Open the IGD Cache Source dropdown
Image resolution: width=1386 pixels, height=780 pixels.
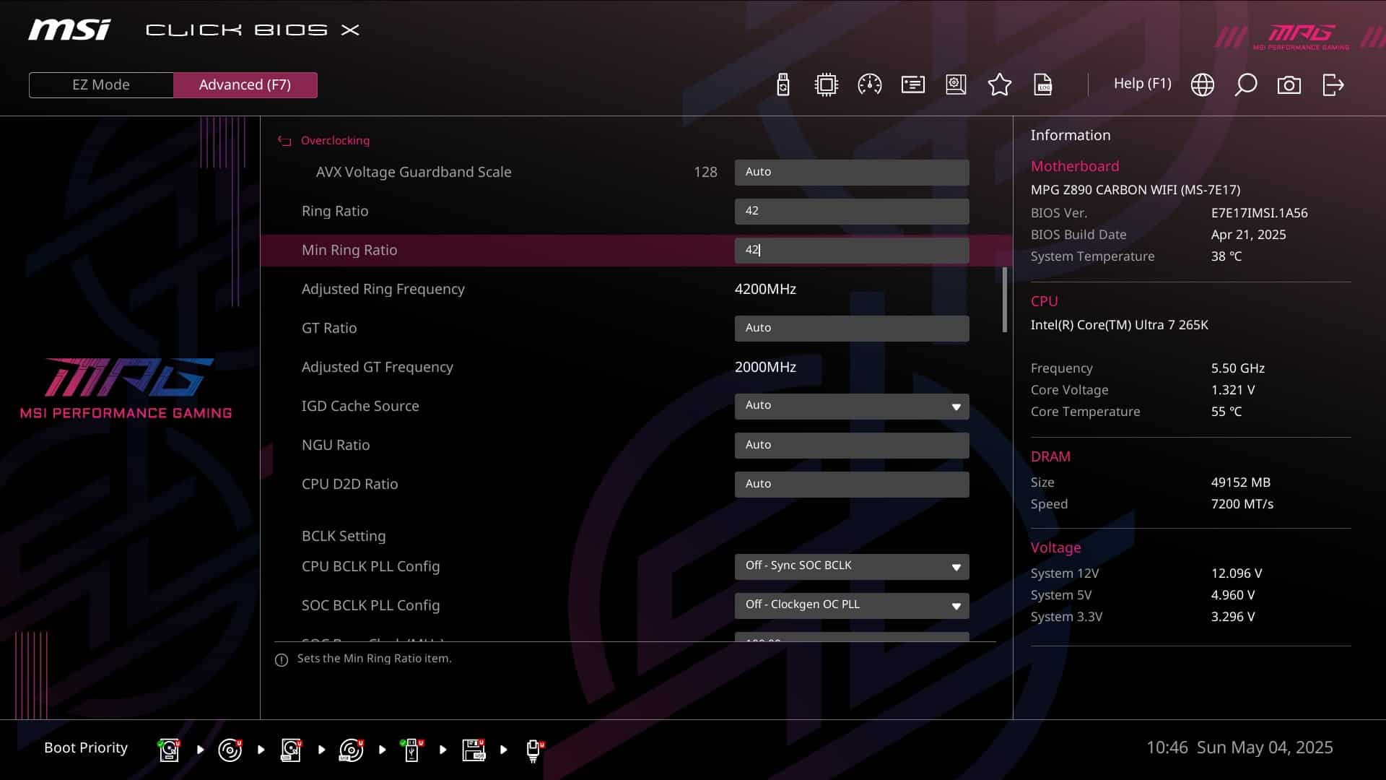click(852, 406)
